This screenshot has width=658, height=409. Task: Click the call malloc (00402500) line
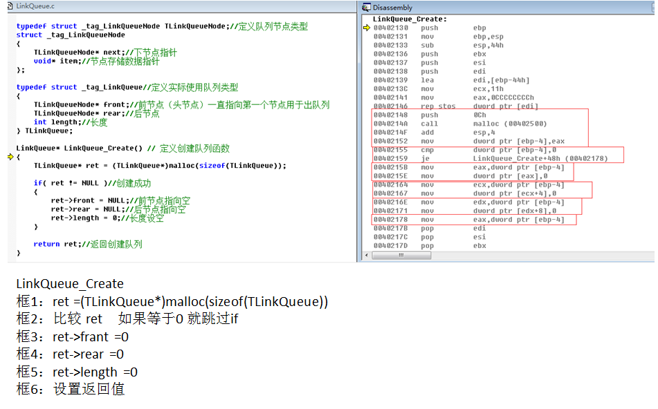460,124
